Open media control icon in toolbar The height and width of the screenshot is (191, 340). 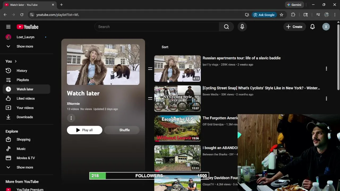click(318, 15)
